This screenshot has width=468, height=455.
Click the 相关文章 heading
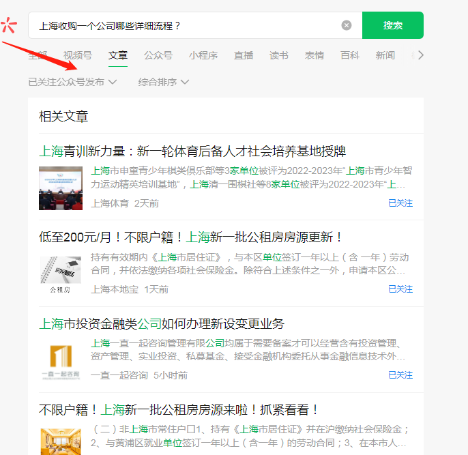[63, 117]
